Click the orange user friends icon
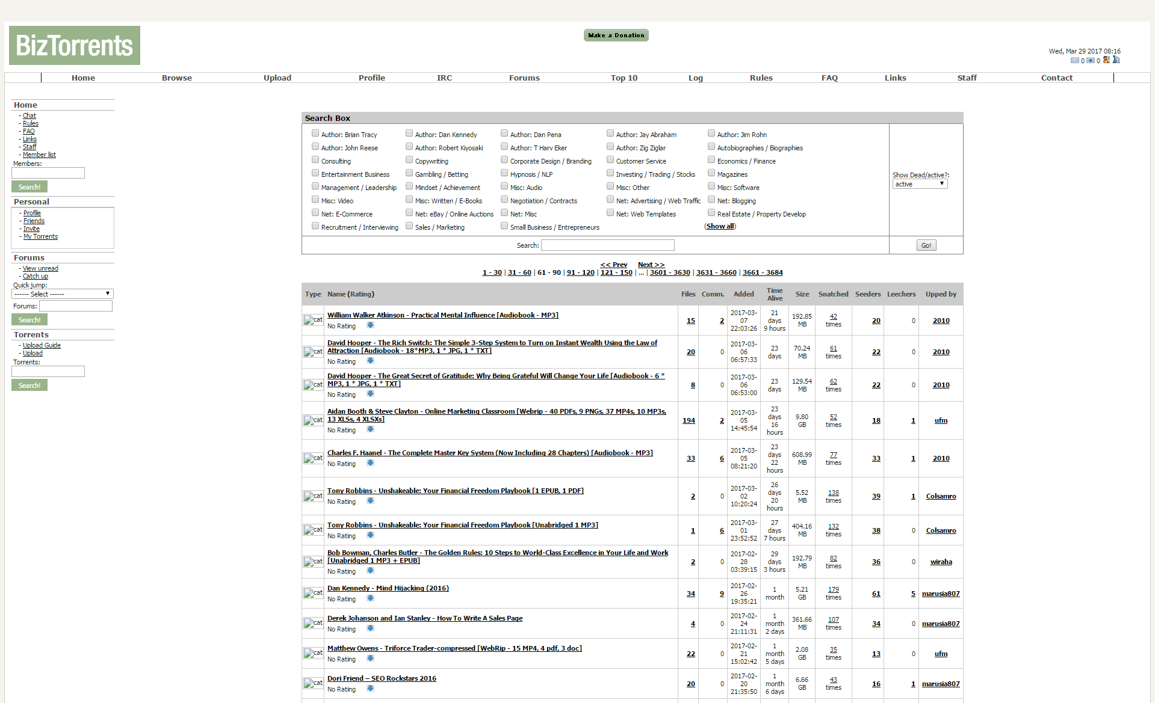The height and width of the screenshot is (703, 1155). (1106, 60)
